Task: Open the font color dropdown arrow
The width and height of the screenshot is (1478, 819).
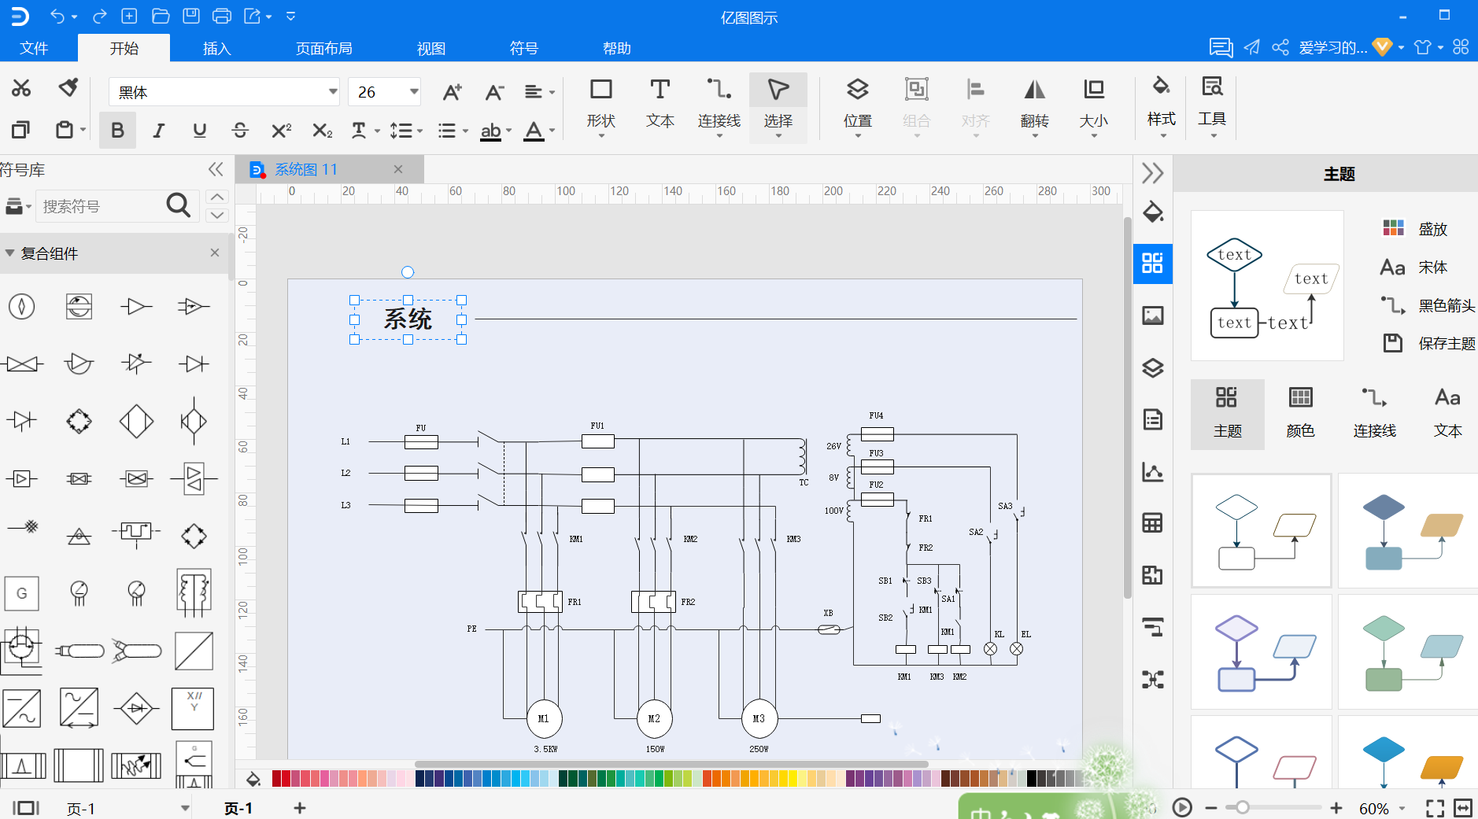Action: pos(552,131)
